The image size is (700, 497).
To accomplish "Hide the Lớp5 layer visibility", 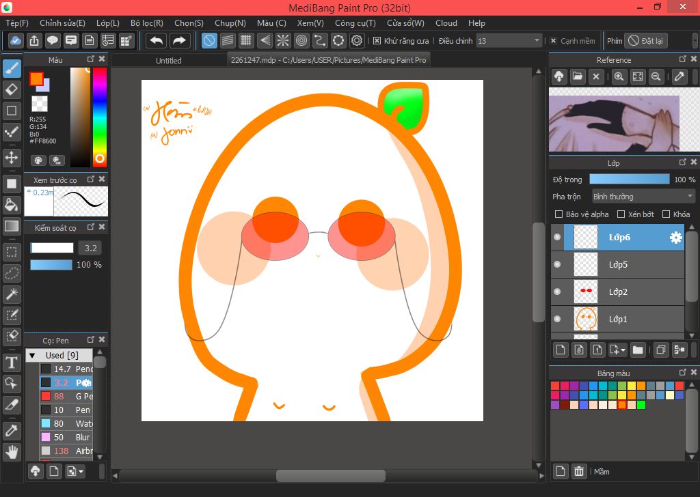I will pyautogui.click(x=557, y=264).
